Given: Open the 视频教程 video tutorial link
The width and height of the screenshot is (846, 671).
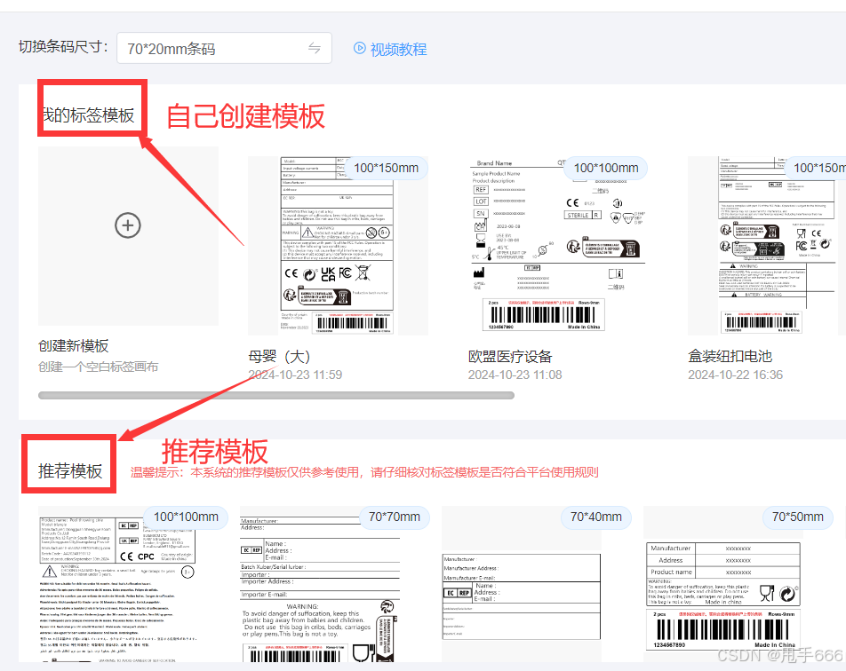Looking at the screenshot, I should [398, 49].
